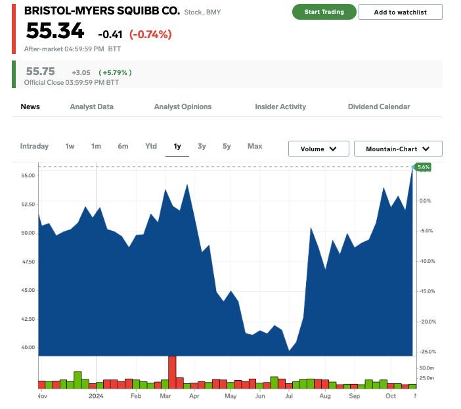Expand the Volume dropdown

click(318, 149)
